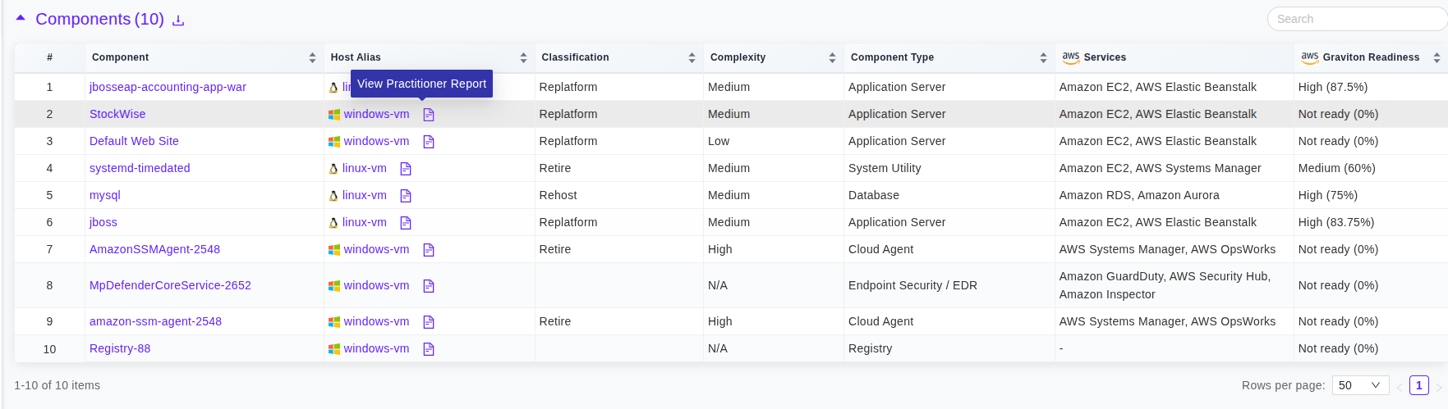
Task: Click the previous page arrow
Action: coord(1399,386)
